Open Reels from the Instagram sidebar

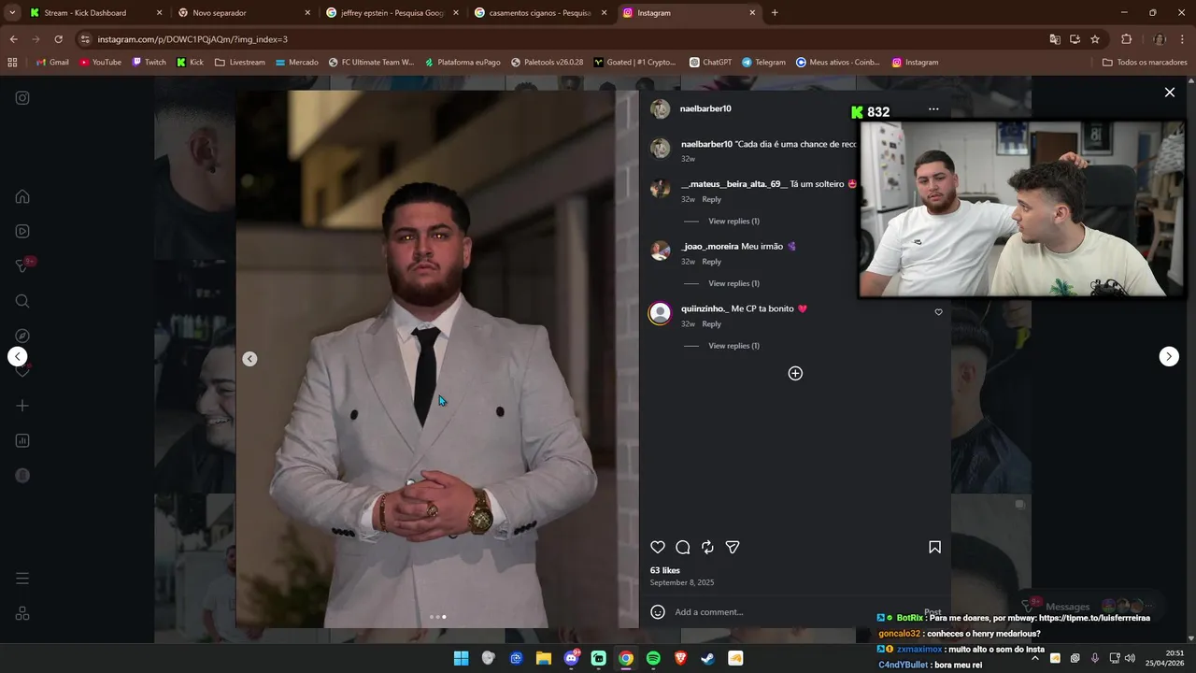pyautogui.click(x=22, y=231)
